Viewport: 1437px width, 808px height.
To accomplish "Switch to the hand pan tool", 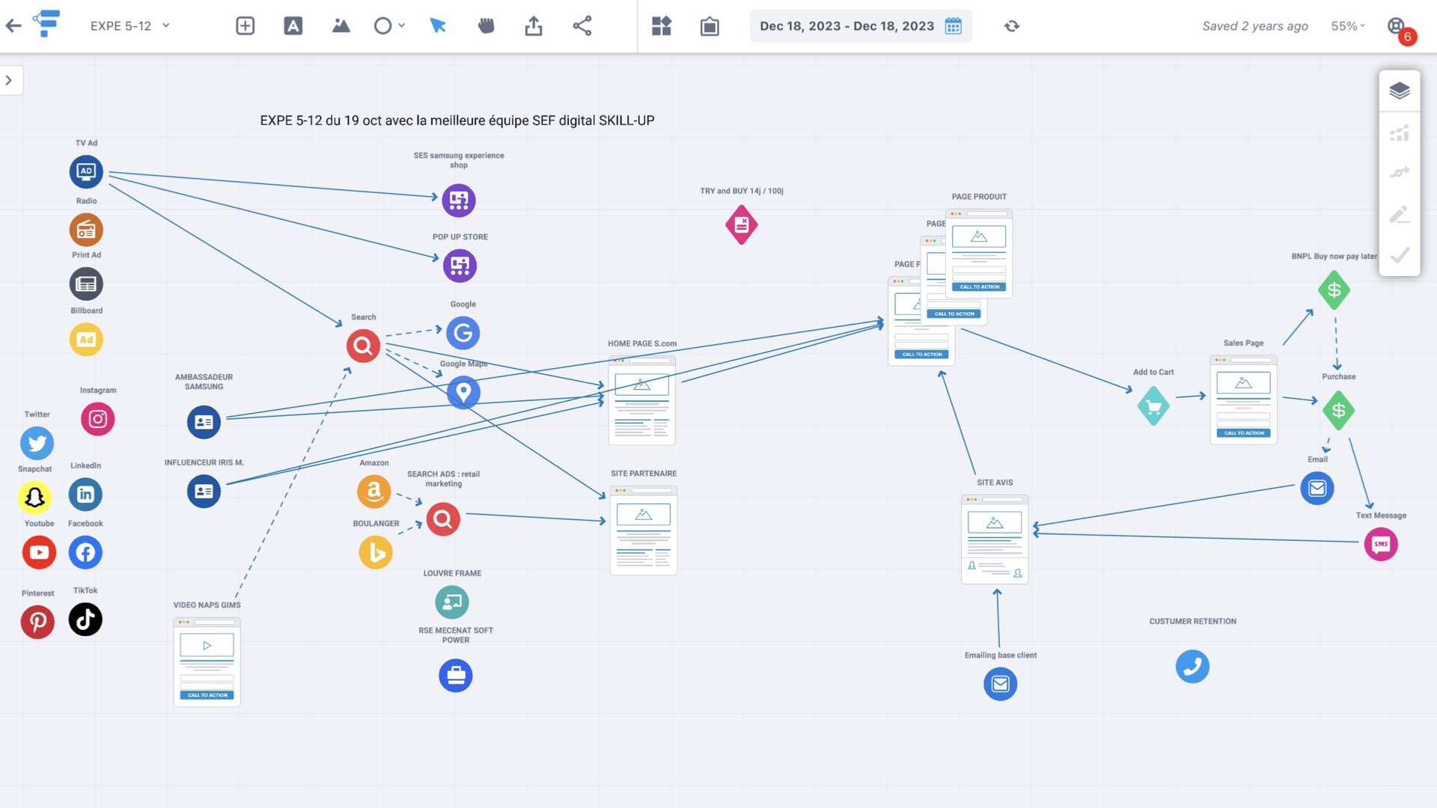I will pyautogui.click(x=486, y=25).
